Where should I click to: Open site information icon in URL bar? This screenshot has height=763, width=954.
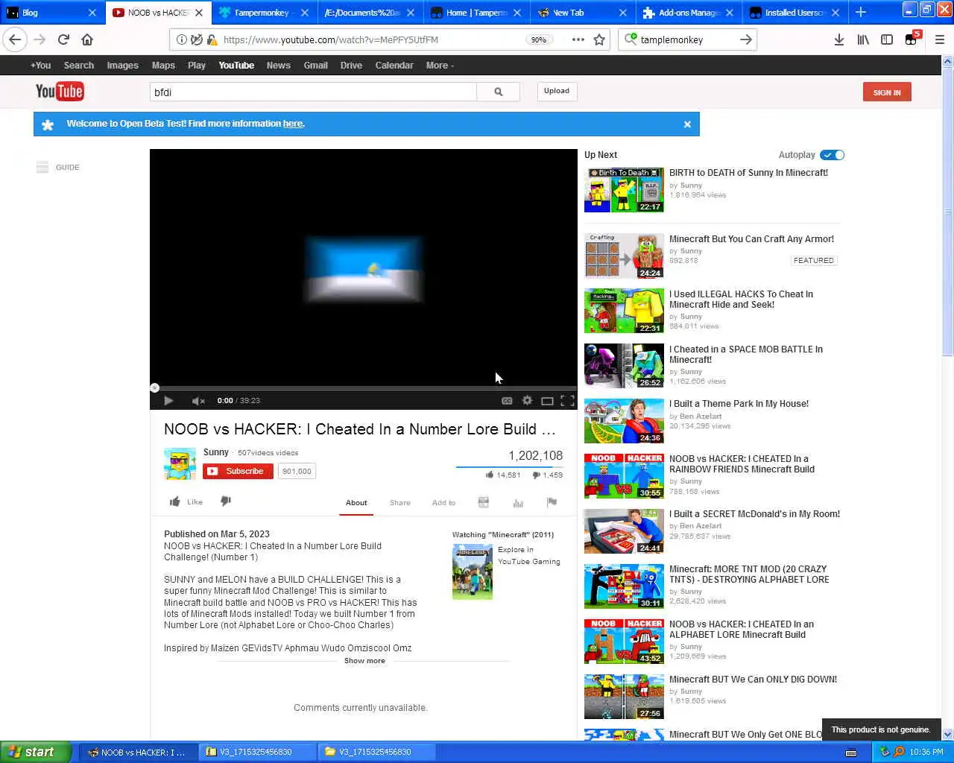[181, 39]
